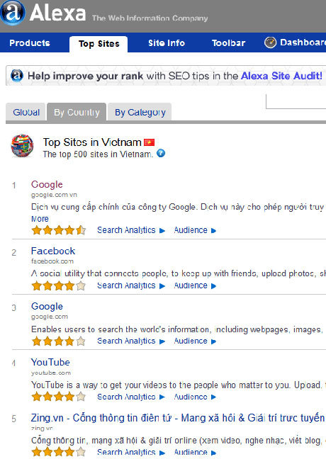Click the Vietnam flag icon
The image size is (326, 459).
click(x=149, y=142)
